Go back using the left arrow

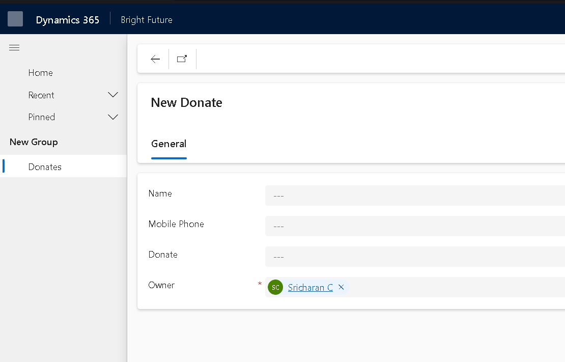(155, 59)
